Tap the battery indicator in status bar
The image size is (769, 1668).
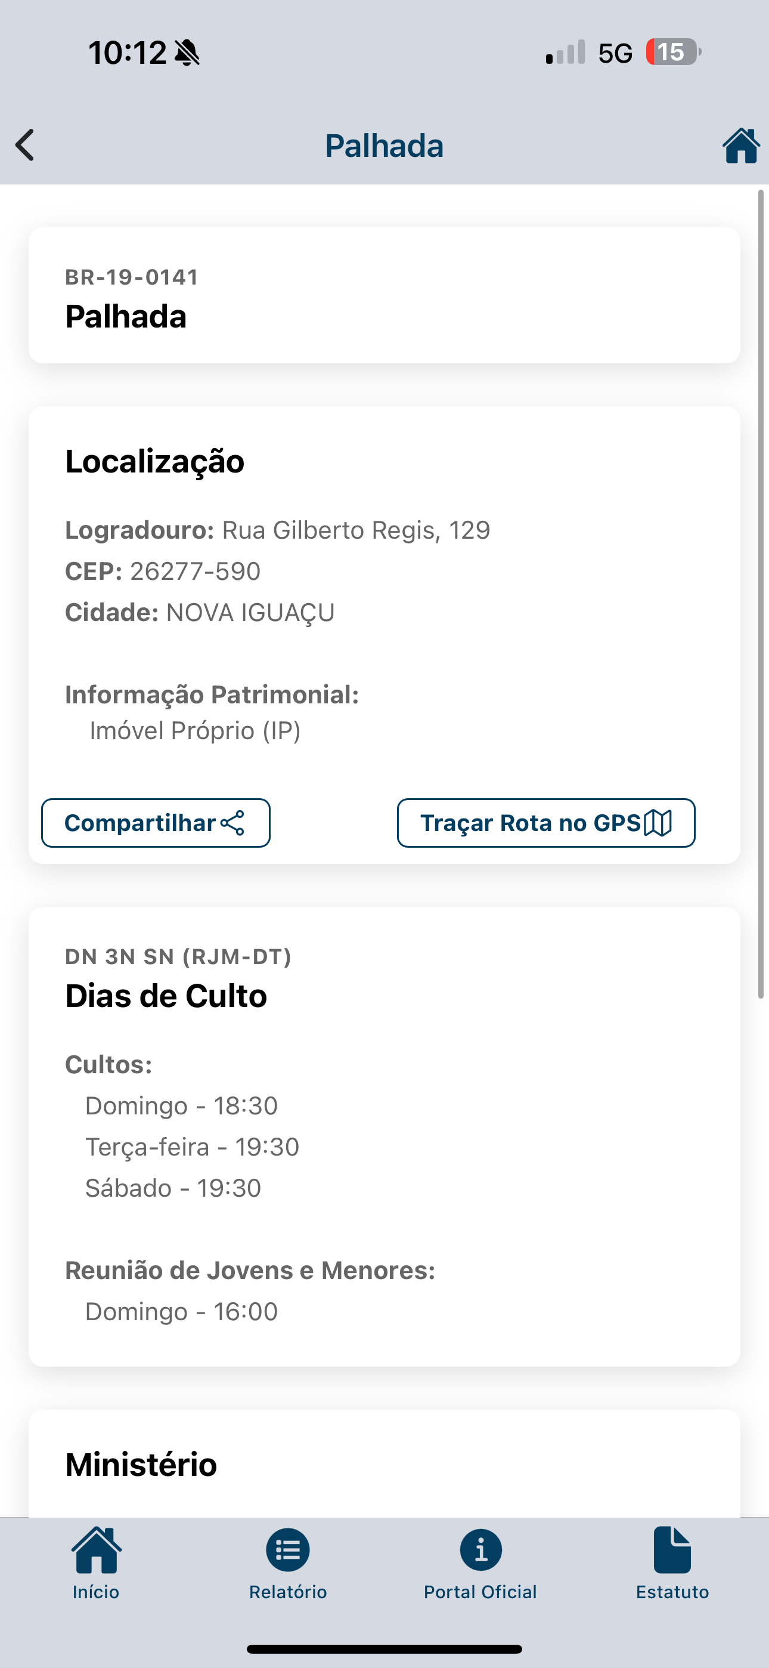pyautogui.click(x=673, y=52)
